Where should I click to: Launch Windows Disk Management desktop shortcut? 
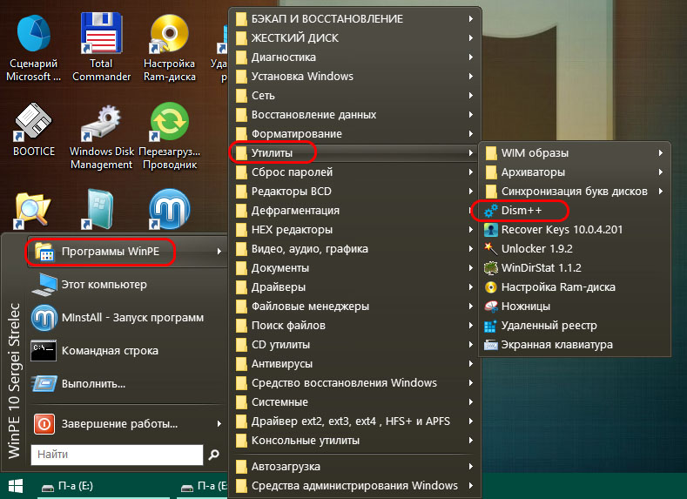(x=101, y=136)
